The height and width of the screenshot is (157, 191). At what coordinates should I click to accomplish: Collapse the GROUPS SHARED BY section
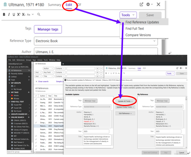9,114
